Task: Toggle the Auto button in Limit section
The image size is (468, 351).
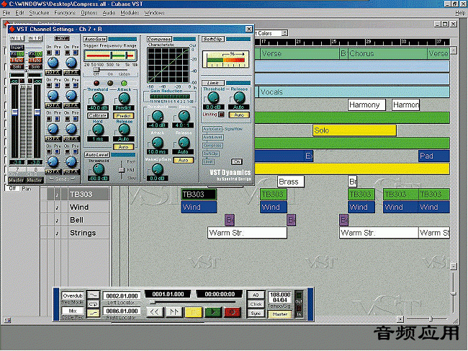Action: pyautogui.click(x=239, y=115)
